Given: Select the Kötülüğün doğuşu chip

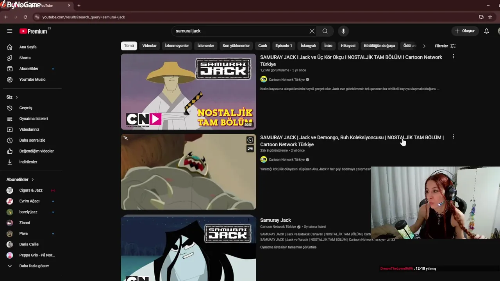Looking at the screenshot, I should pyautogui.click(x=379, y=46).
